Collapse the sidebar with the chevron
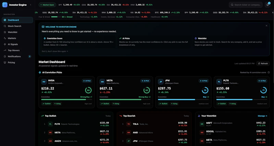The height and width of the screenshot is (146, 274). coord(31,5)
